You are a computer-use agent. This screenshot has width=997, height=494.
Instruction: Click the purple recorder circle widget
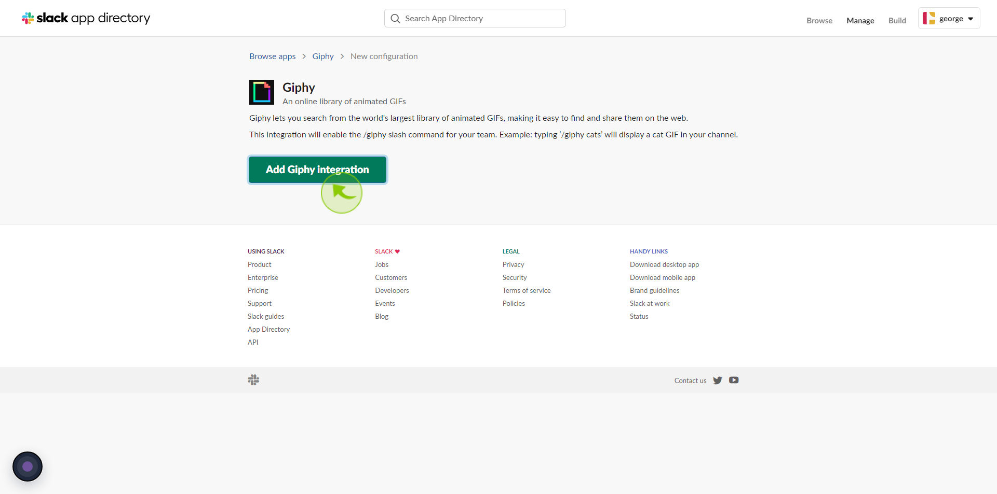[x=28, y=467]
